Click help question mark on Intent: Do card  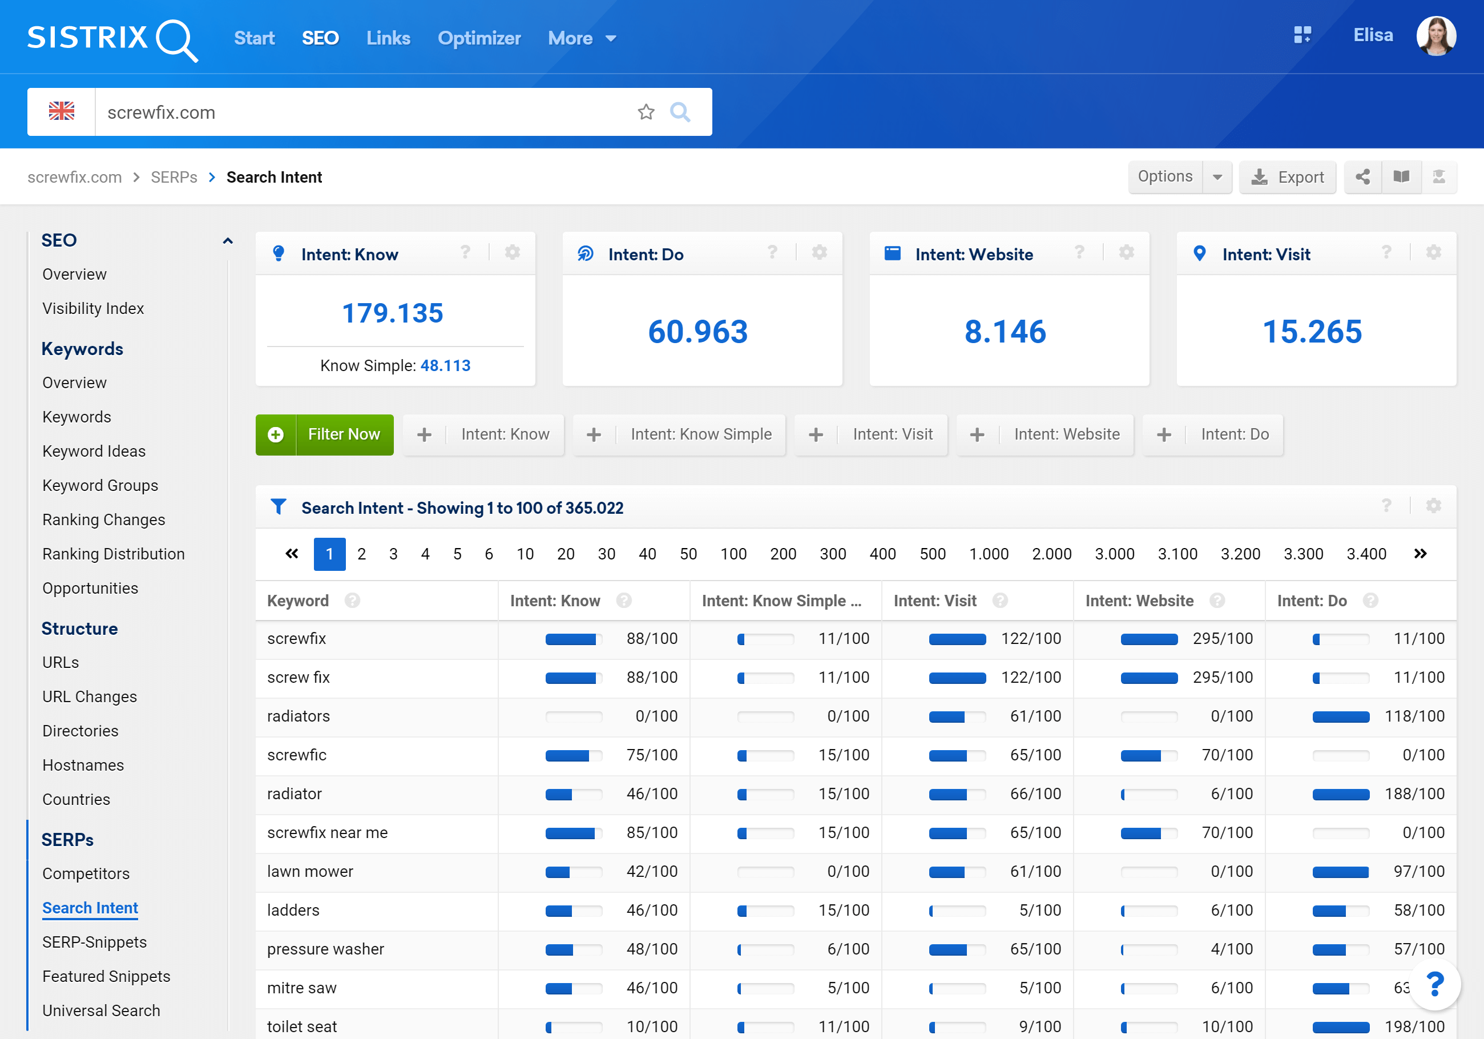772,252
